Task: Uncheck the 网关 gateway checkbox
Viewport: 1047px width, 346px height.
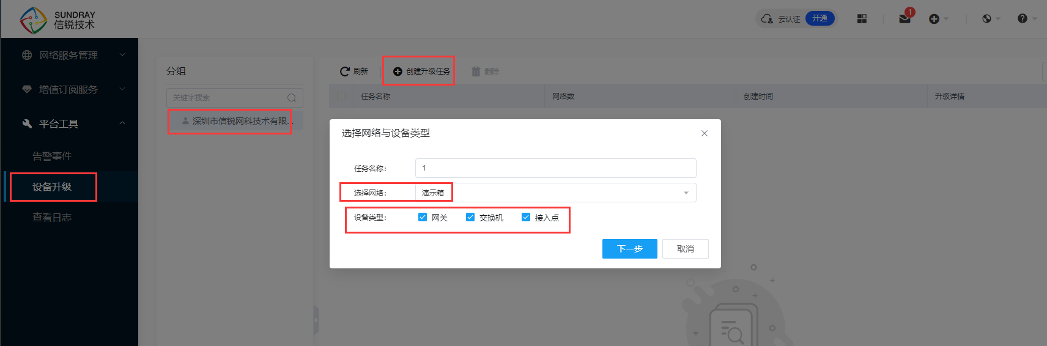Action: click(x=423, y=217)
